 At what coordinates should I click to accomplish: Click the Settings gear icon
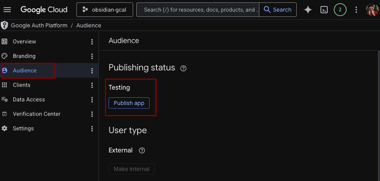click(x=4, y=128)
